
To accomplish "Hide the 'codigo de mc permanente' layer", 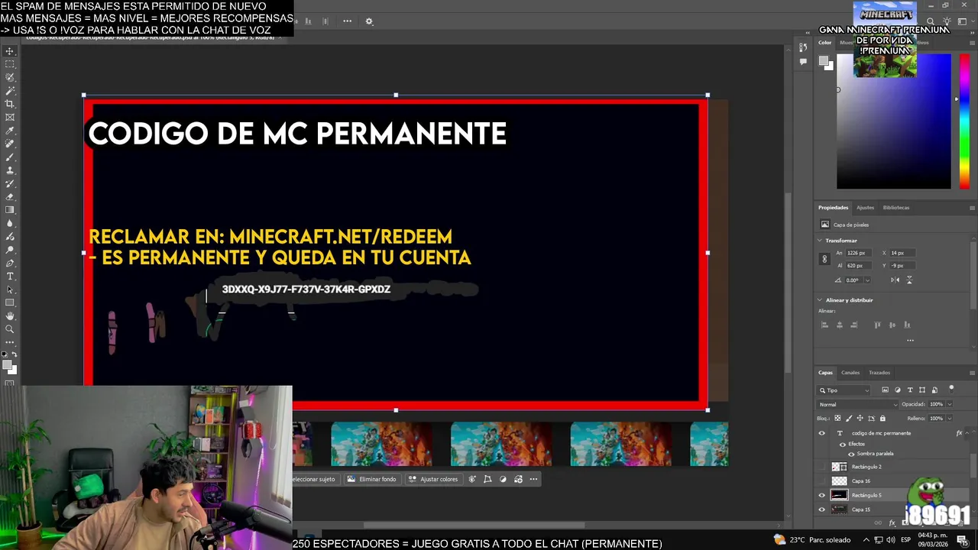I will (822, 433).
